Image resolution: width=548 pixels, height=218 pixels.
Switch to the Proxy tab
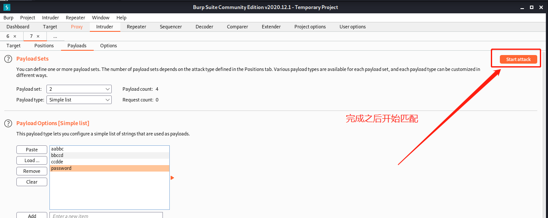(77, 27)
